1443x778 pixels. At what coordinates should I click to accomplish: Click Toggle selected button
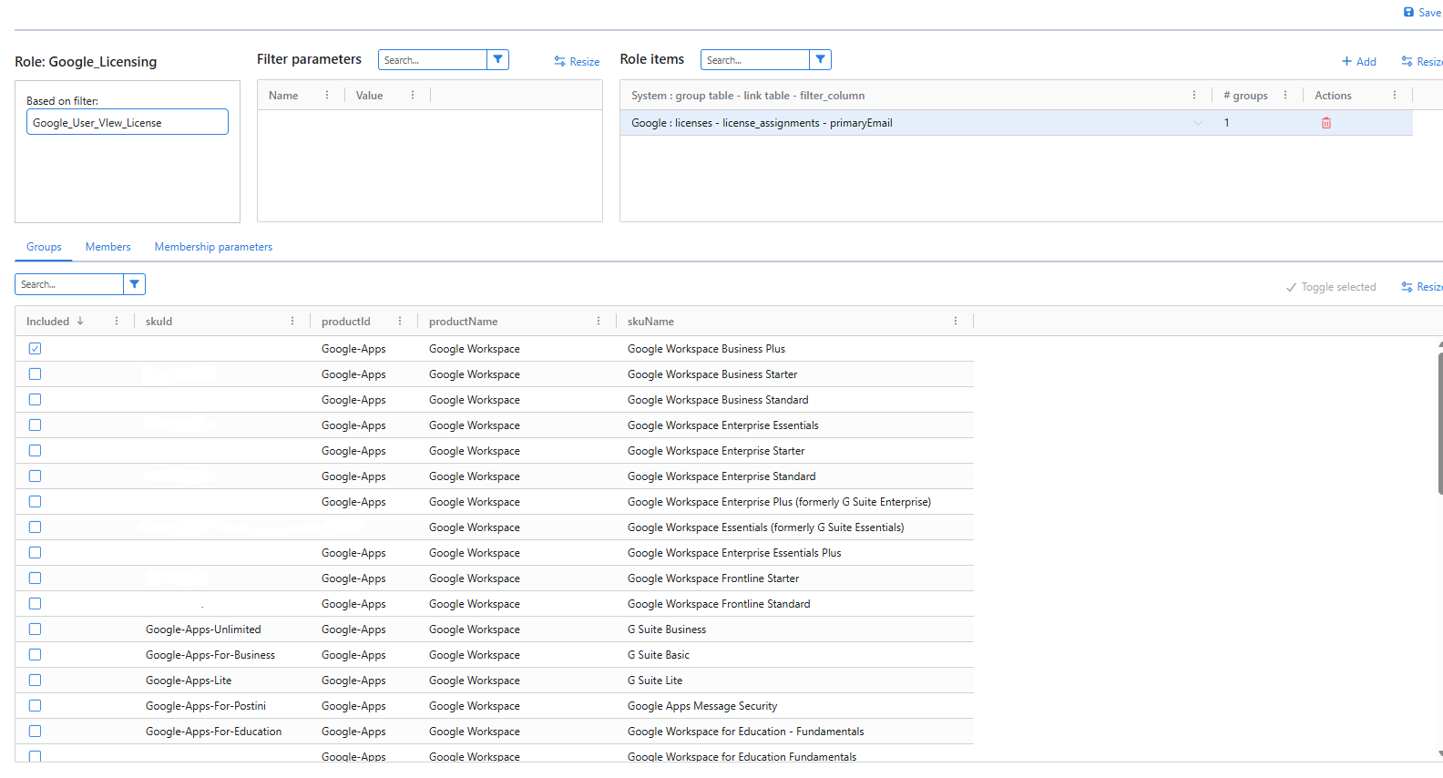(1331, 287)
